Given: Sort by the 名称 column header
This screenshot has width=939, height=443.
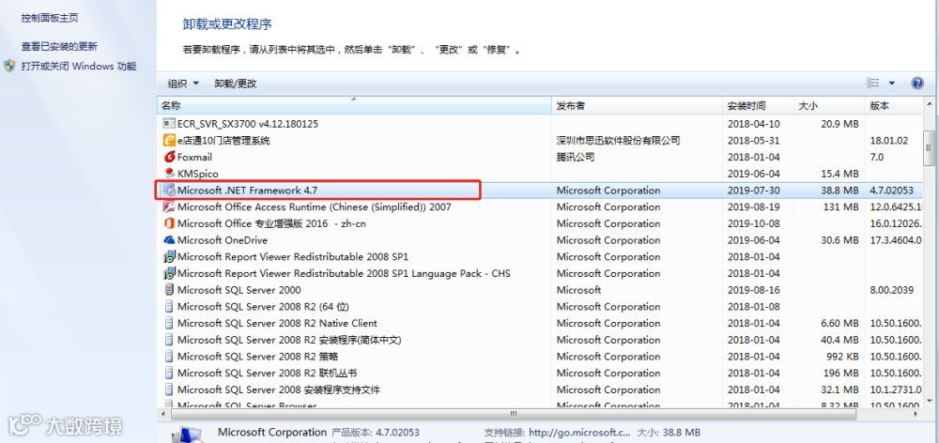Looking at the screenshot, I should (x=354, y=106).
